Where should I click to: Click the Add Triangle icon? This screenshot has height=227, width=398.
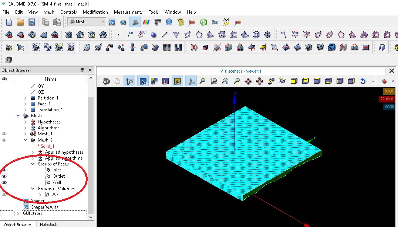coord(176,35)
